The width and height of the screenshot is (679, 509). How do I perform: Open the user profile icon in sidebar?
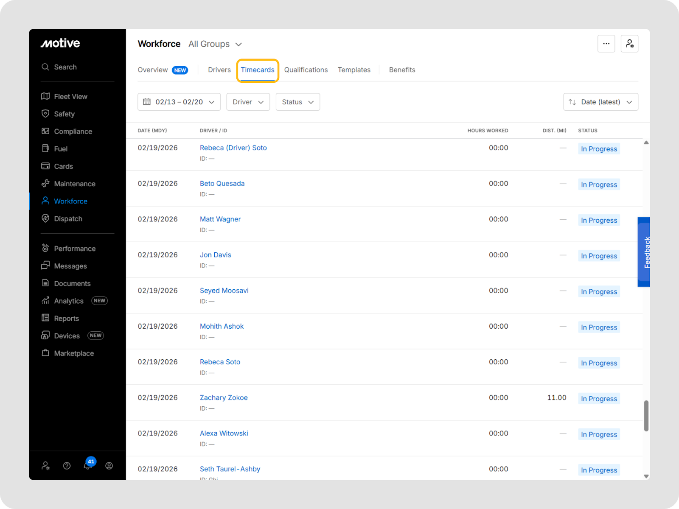point(109,466)
